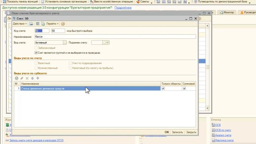This screenshot has height=144, width=256.
Task: Move the subconto row up with the up arrow icon
Action: 32,78
